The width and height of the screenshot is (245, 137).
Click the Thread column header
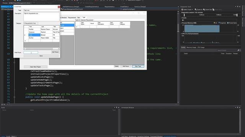click(235, 54)
